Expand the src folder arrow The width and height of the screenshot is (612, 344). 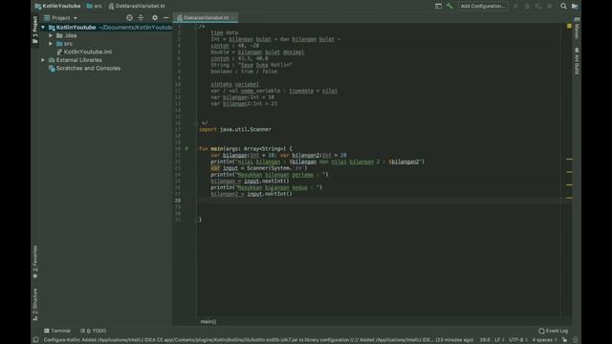pyautogui.click(x=51, y=44)
